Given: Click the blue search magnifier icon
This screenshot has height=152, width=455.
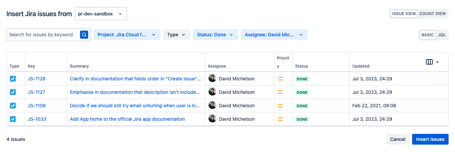Looking at the screenshot, I should point(84,35).
